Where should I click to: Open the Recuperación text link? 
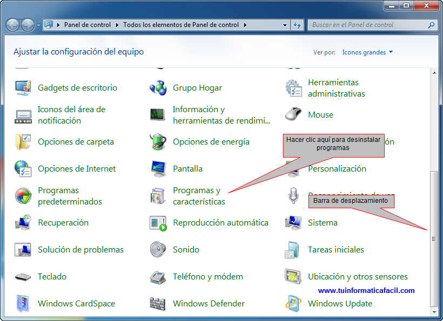click(x=63, y=223)
